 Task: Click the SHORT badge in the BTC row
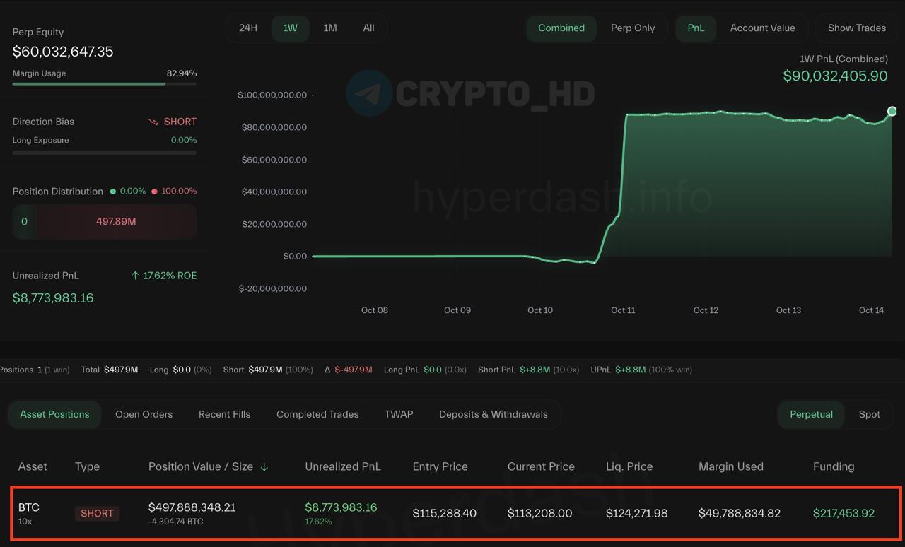[97, 513]
